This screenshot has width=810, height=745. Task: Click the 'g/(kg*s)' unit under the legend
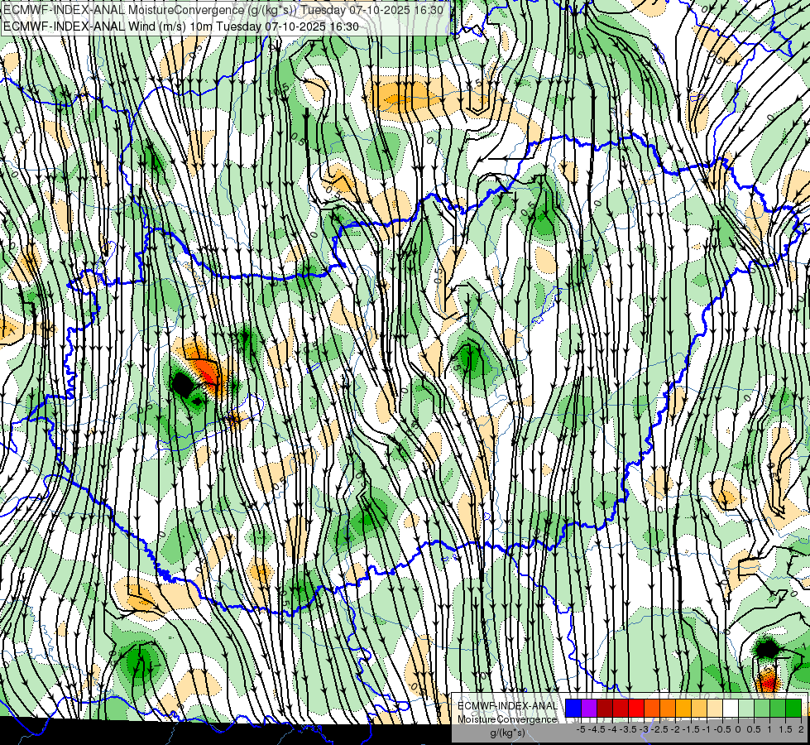[507, 733]
